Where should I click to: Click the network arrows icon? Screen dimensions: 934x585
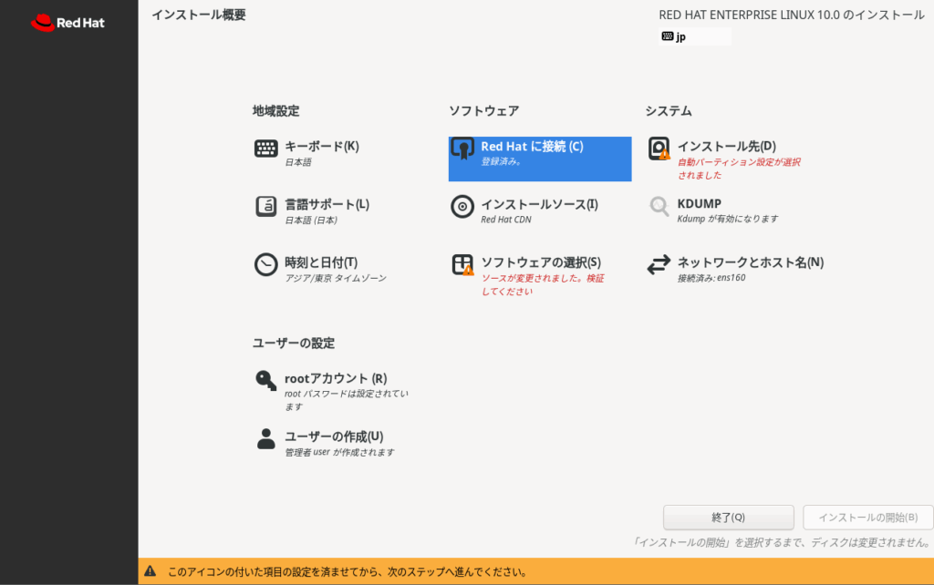pyautogui.click(x=659, y=264)
